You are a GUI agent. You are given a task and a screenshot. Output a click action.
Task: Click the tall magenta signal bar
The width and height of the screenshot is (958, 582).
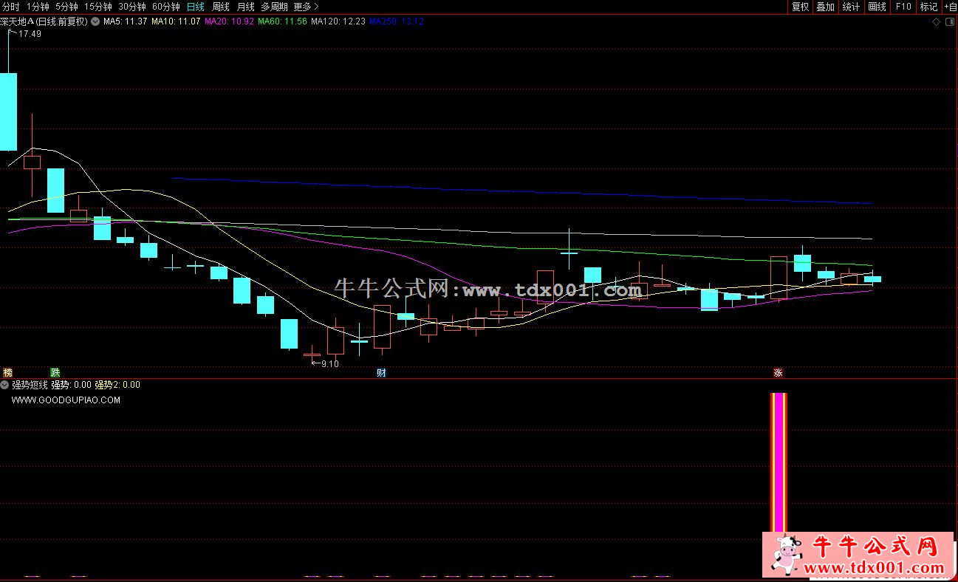point(779,463)
